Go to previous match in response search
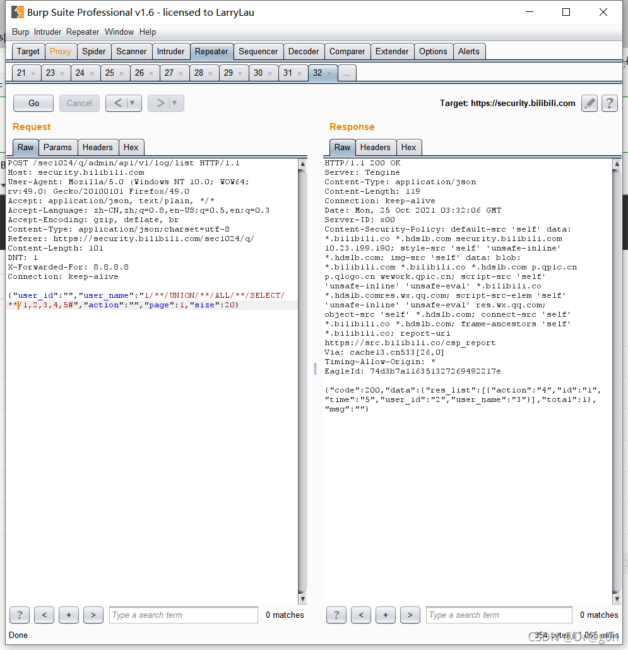 (361, 615)
